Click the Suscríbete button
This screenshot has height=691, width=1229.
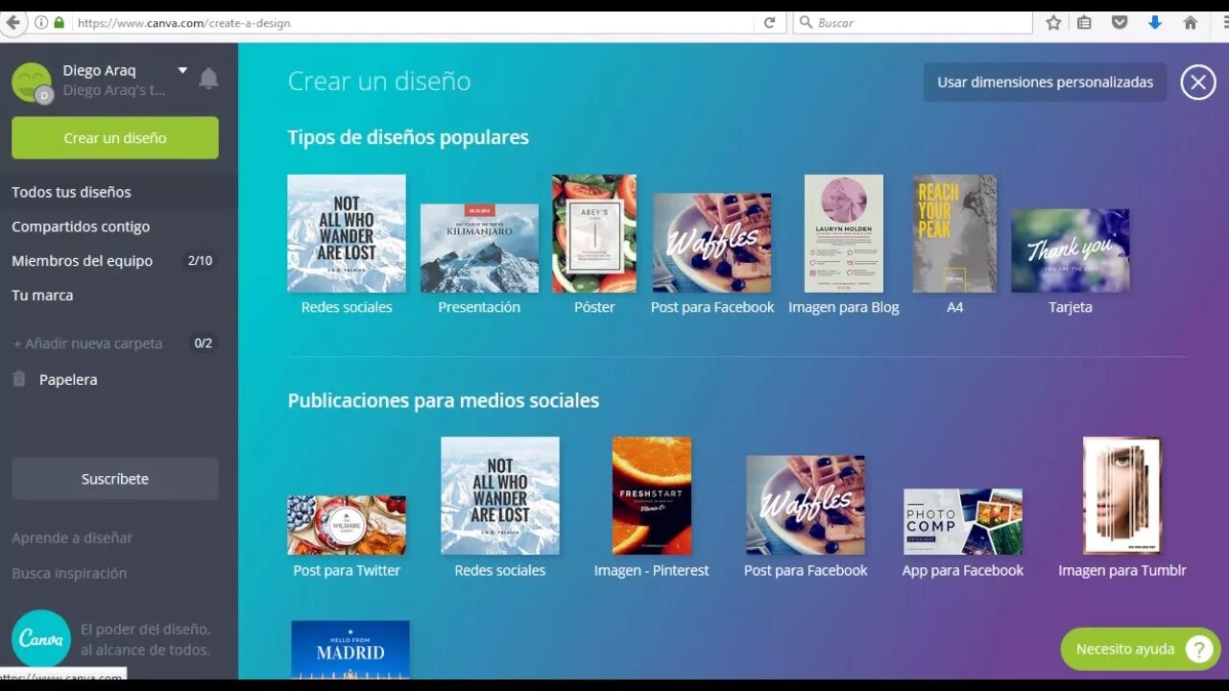click(115, 479)
